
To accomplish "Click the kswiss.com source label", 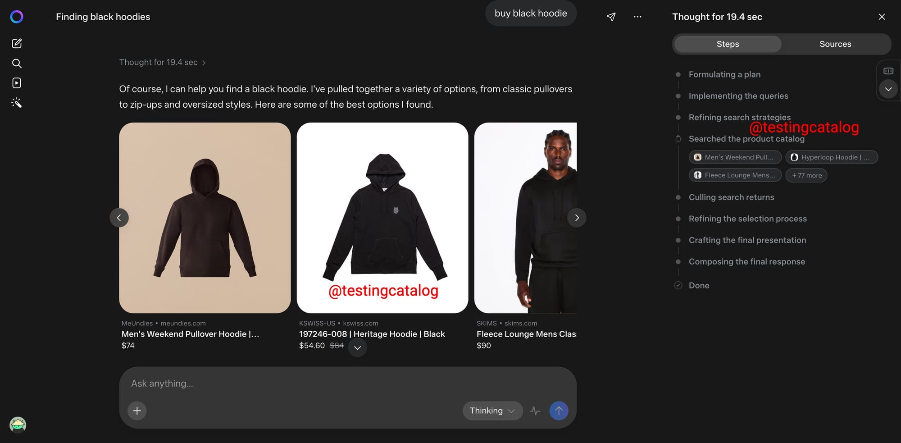I will (360, 323).
